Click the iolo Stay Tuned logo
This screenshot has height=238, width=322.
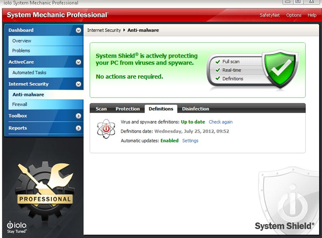coord(17,227)
